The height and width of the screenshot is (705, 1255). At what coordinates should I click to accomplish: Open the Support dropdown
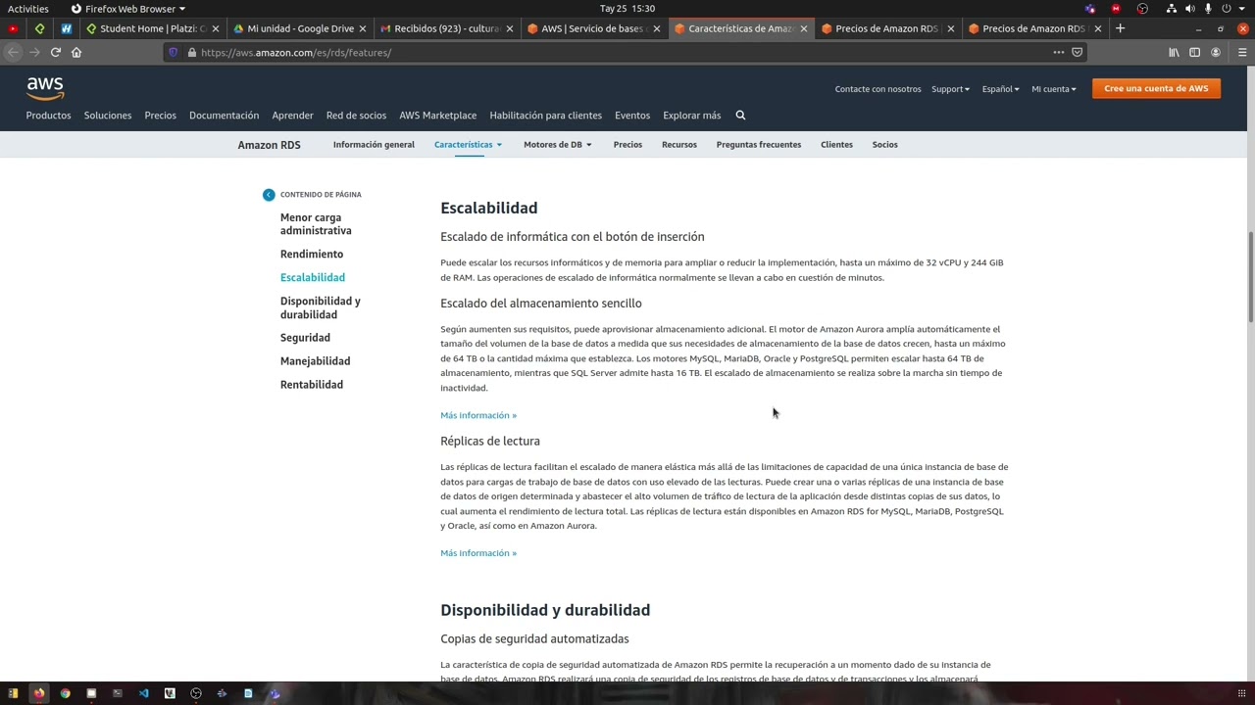(950, 89)
